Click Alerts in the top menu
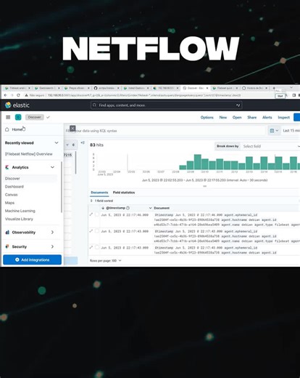300x378 pixels. [267, 117]
